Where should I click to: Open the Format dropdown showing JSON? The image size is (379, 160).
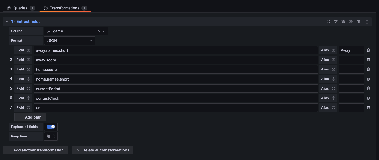pos(70,40)
